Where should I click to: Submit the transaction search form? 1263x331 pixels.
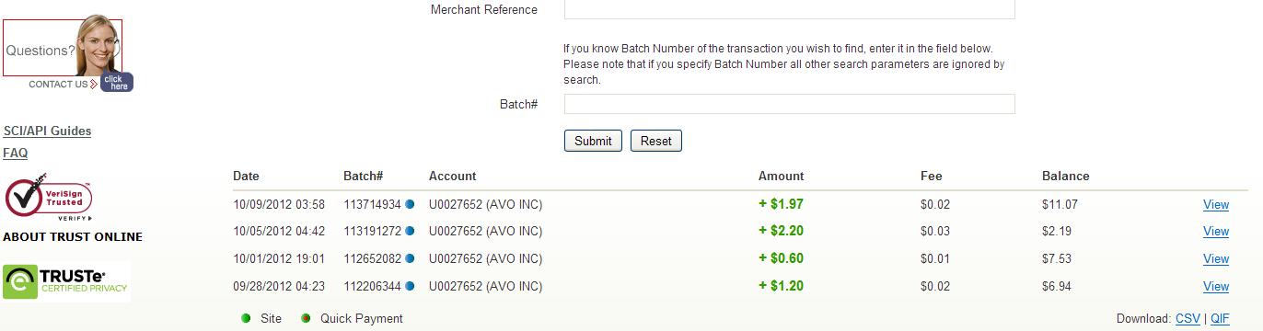[593, 141]
